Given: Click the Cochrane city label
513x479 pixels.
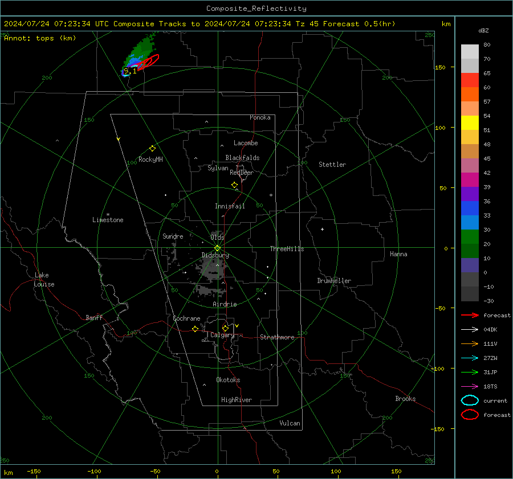Looking at the screenshot, I should (186, 318).
